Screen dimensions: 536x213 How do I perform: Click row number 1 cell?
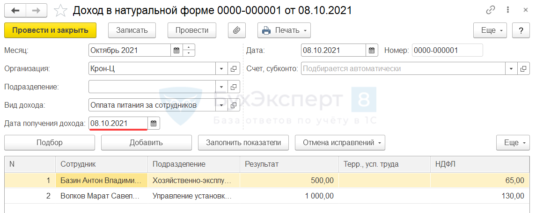click(x=30, y=180)
